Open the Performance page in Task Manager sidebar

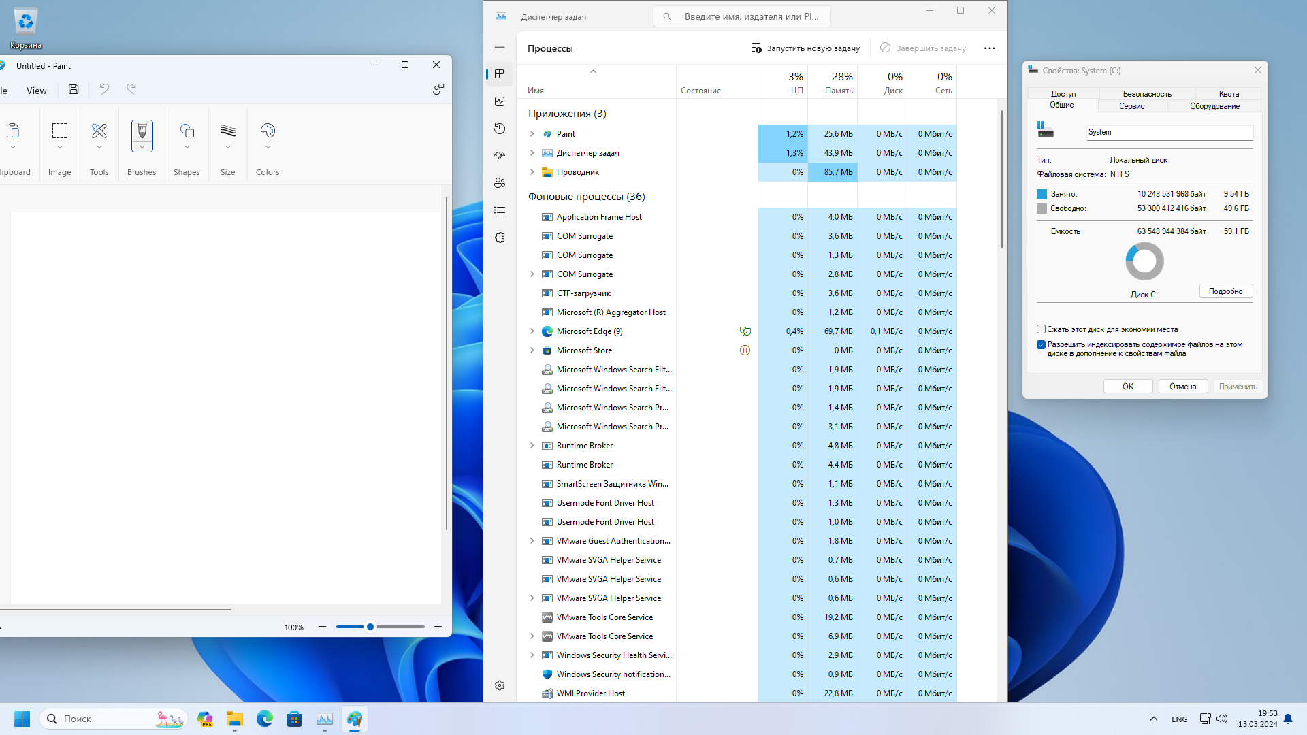coord(500,101)
